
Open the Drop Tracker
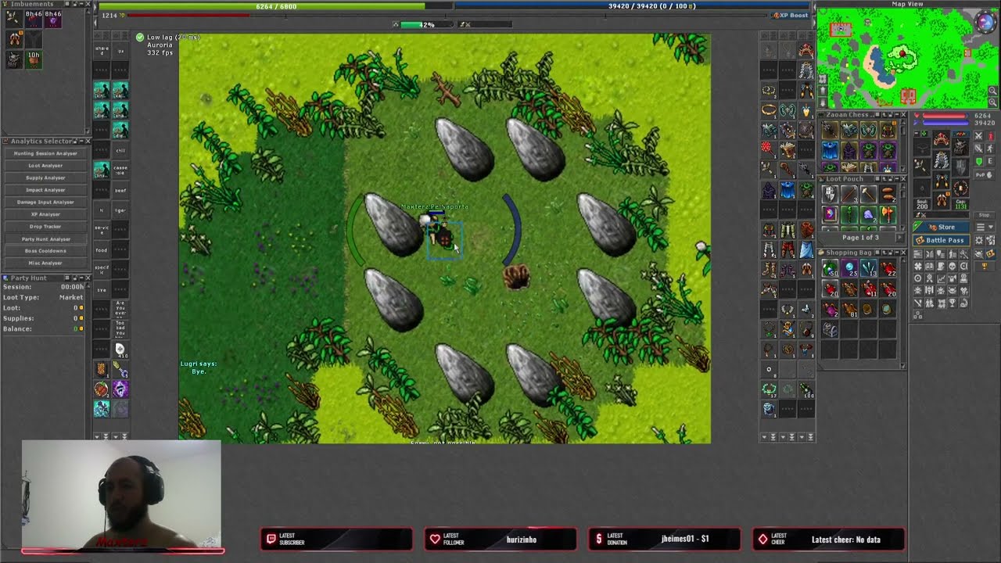coord(45,226)
